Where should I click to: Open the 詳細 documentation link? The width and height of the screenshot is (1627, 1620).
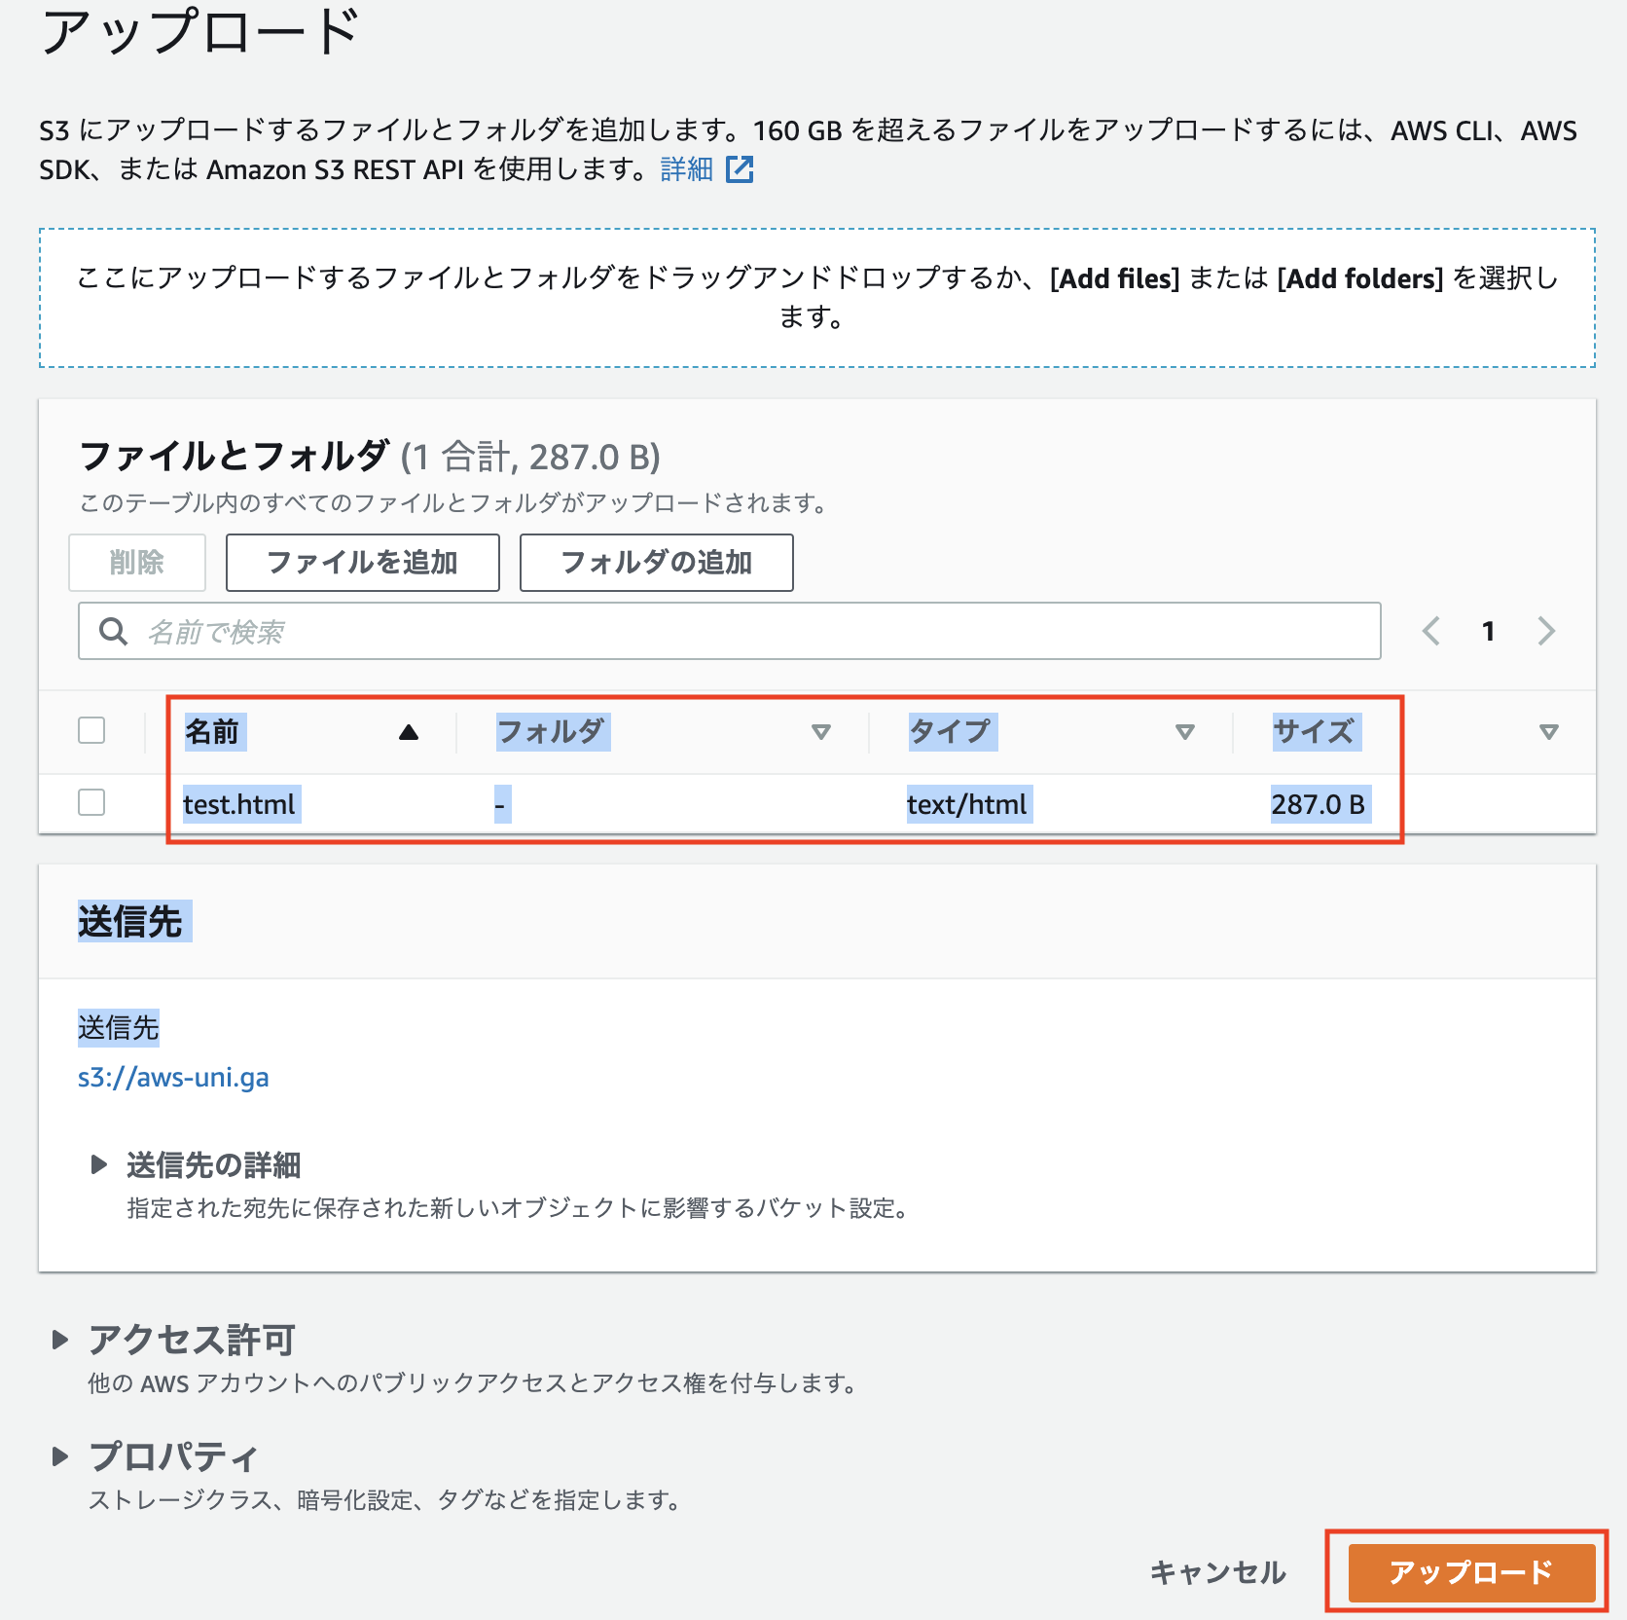pyautogui.click(x=685, y=168)
